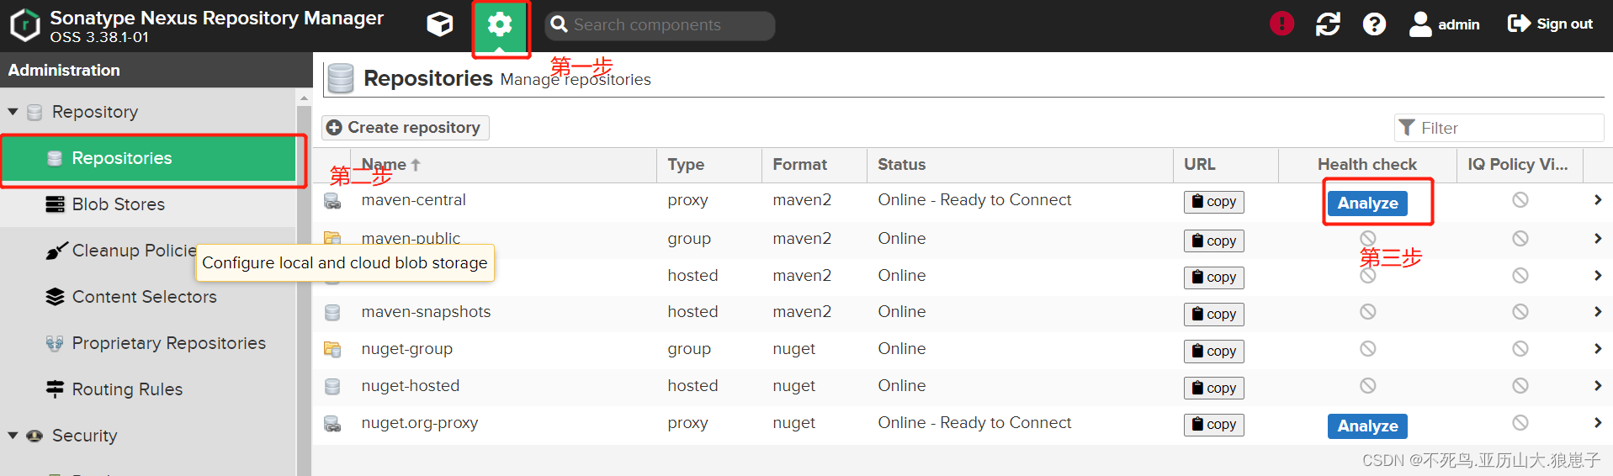Click the admin user account
Screen dimensions: 1613x476
tap(1445, 24)
